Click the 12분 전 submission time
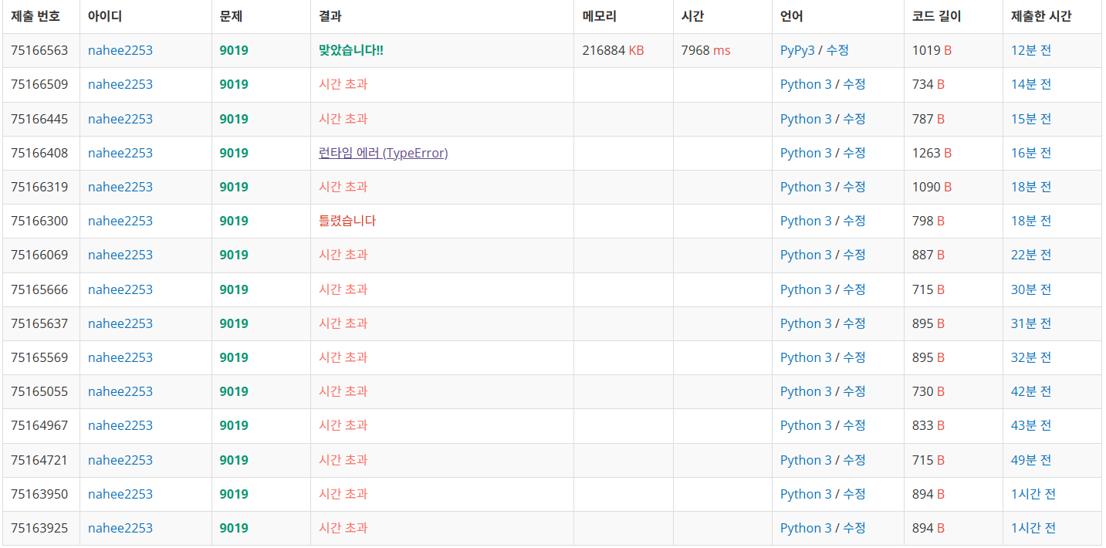This screenshot has height=548, width=1106. tap(1031, 50)
